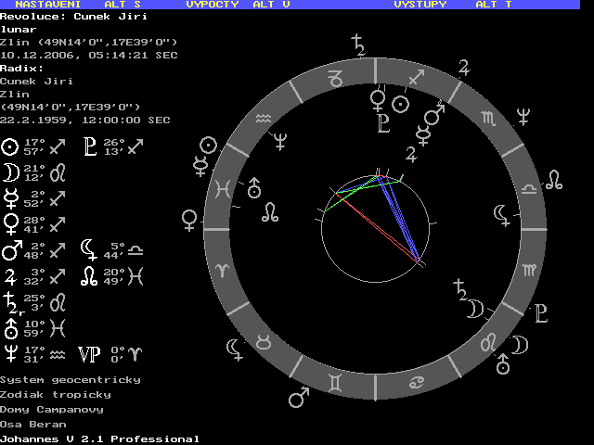
Task: Click the Virgo sign on the zodiac ring
Action: point(528,270)
